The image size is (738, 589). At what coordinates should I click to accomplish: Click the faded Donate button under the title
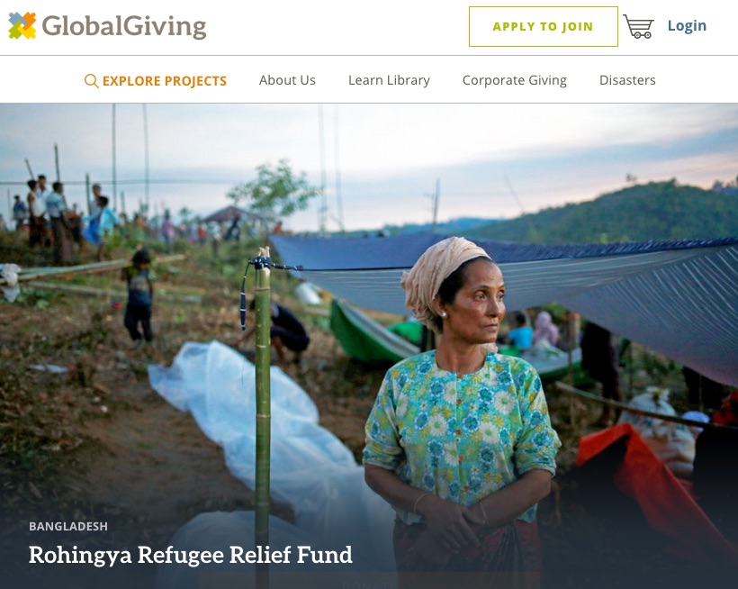click(x=370, y=583)
